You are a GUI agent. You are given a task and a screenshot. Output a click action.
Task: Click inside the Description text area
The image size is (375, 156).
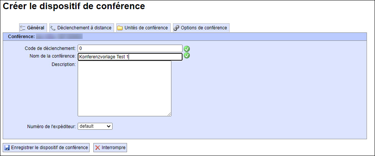124,88
